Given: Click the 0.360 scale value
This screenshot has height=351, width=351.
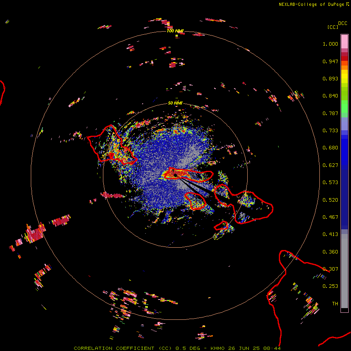Looking at the screenshot, I should tap(330, 252).
